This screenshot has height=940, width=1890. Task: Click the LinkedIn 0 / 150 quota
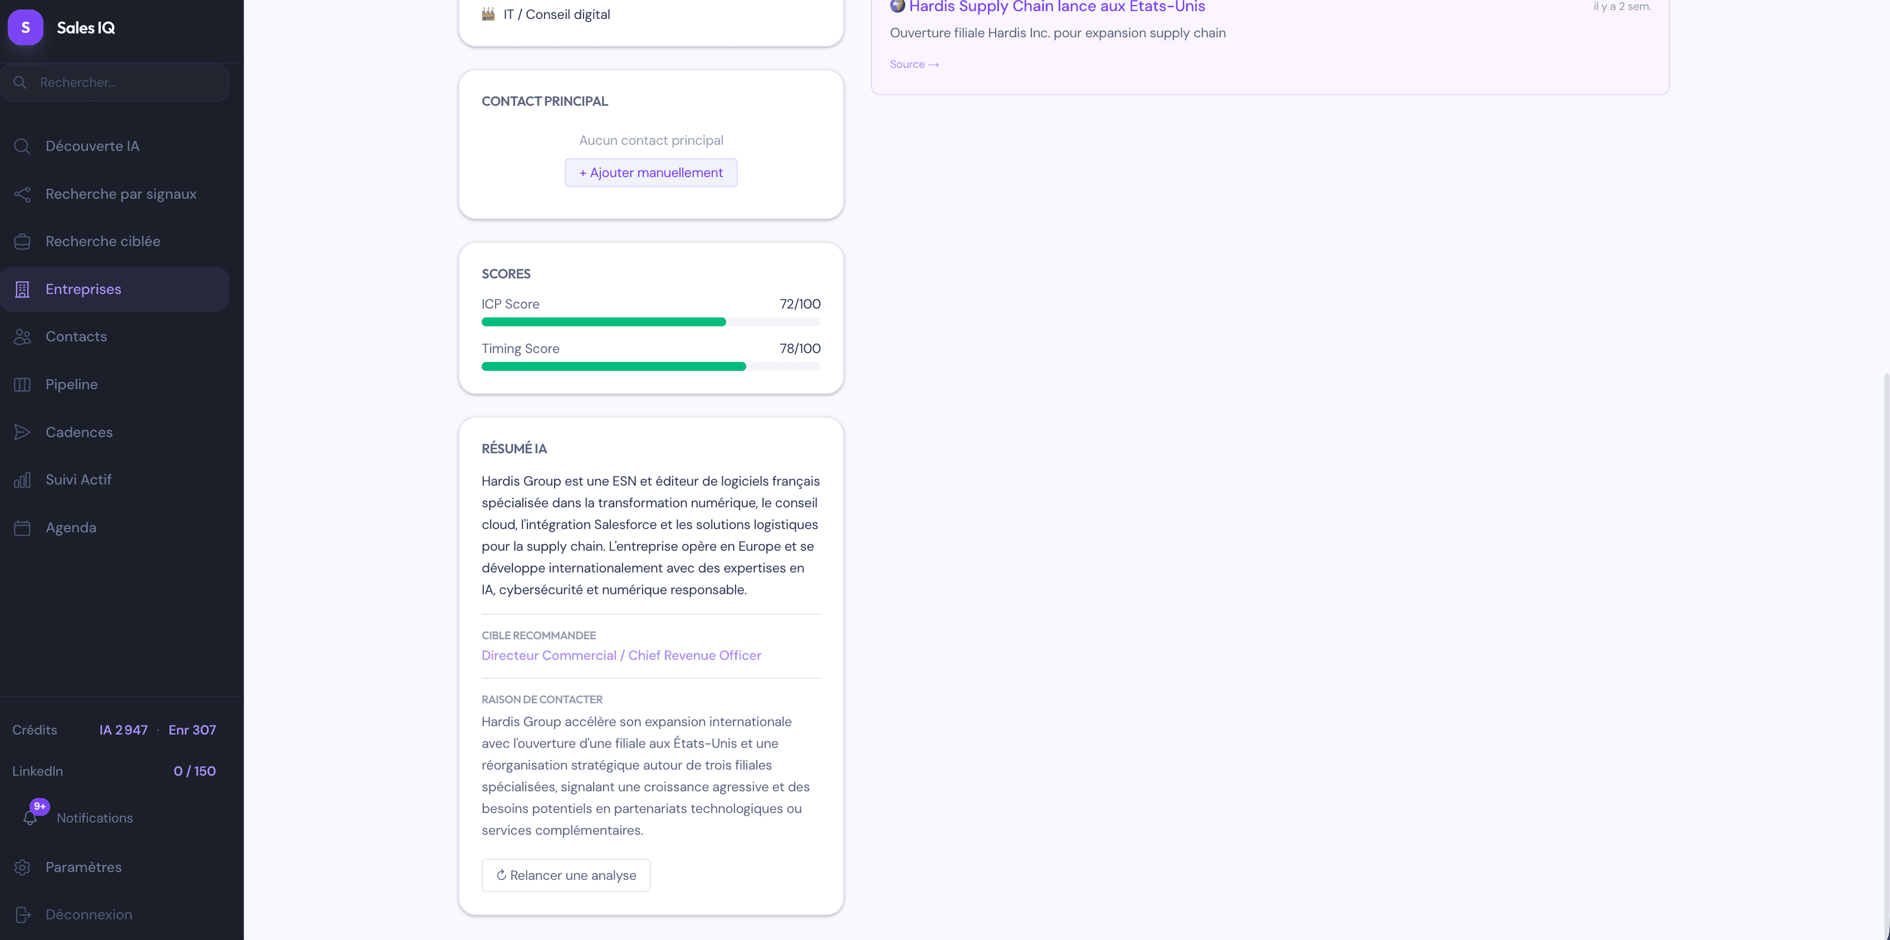coord(194,771)
